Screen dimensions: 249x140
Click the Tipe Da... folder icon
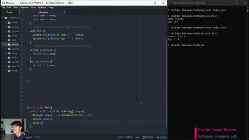tap(9, 62)
